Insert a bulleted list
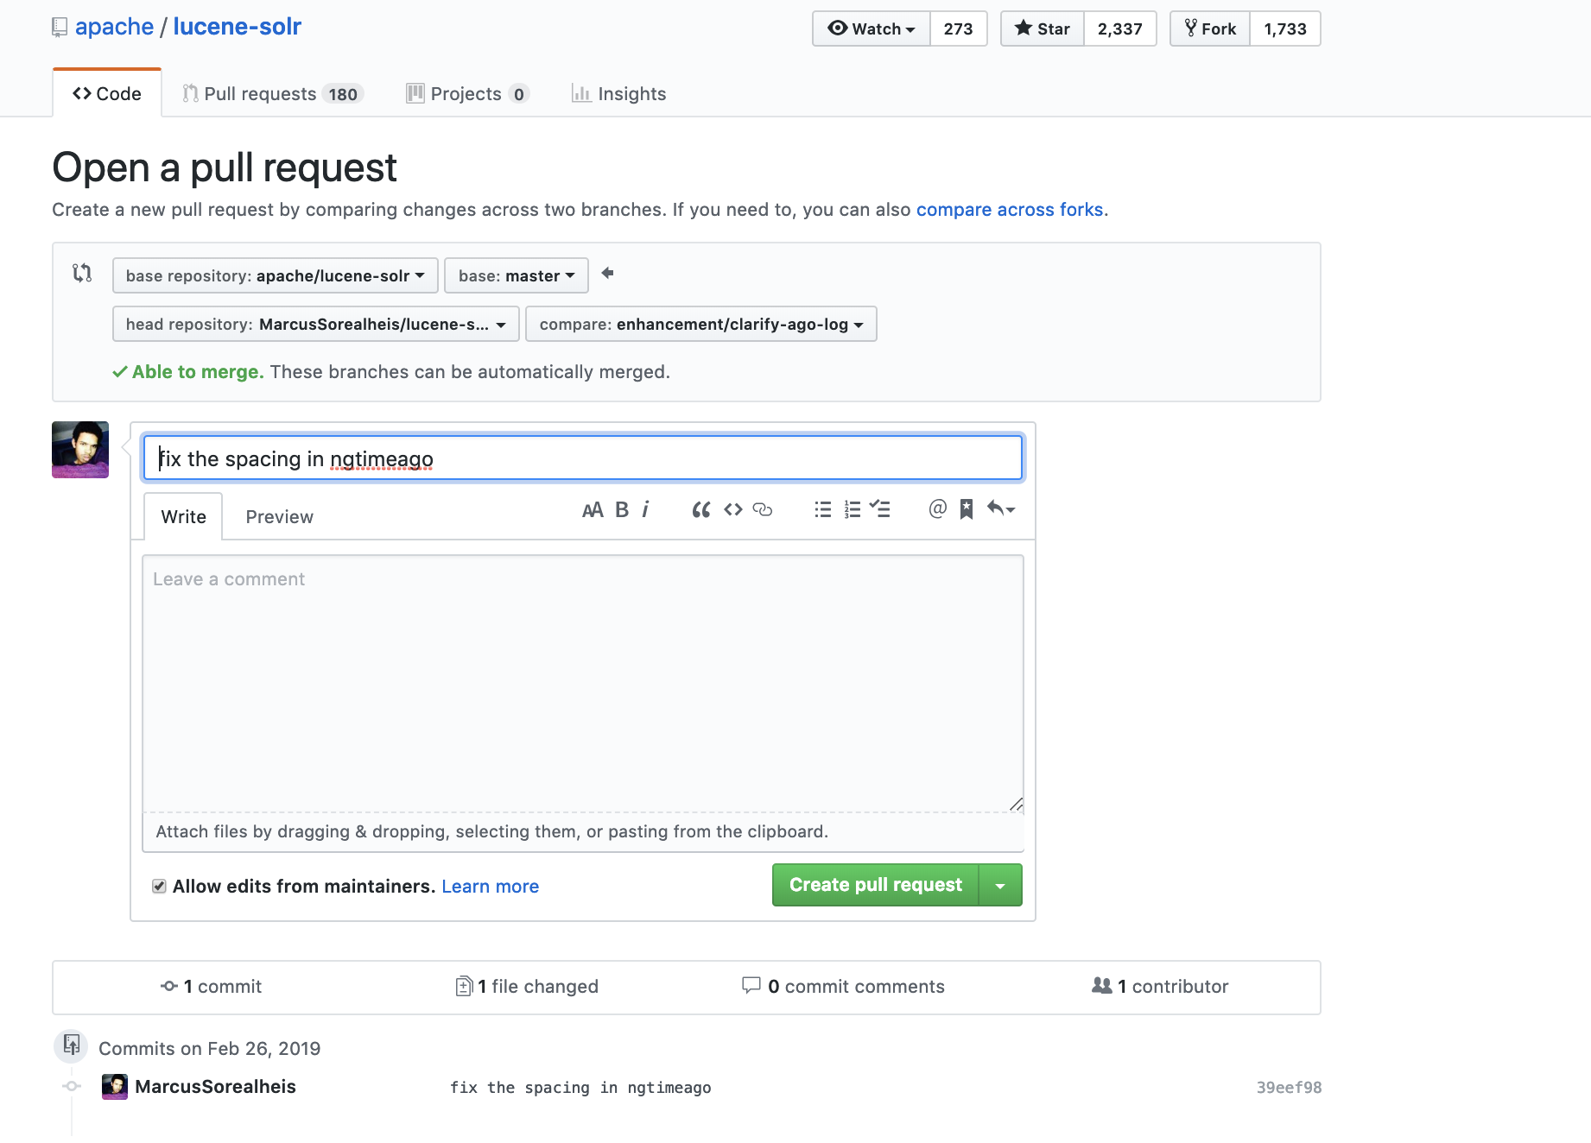1591x1143 pixels. pyautogui.click(x=823, y=510)
